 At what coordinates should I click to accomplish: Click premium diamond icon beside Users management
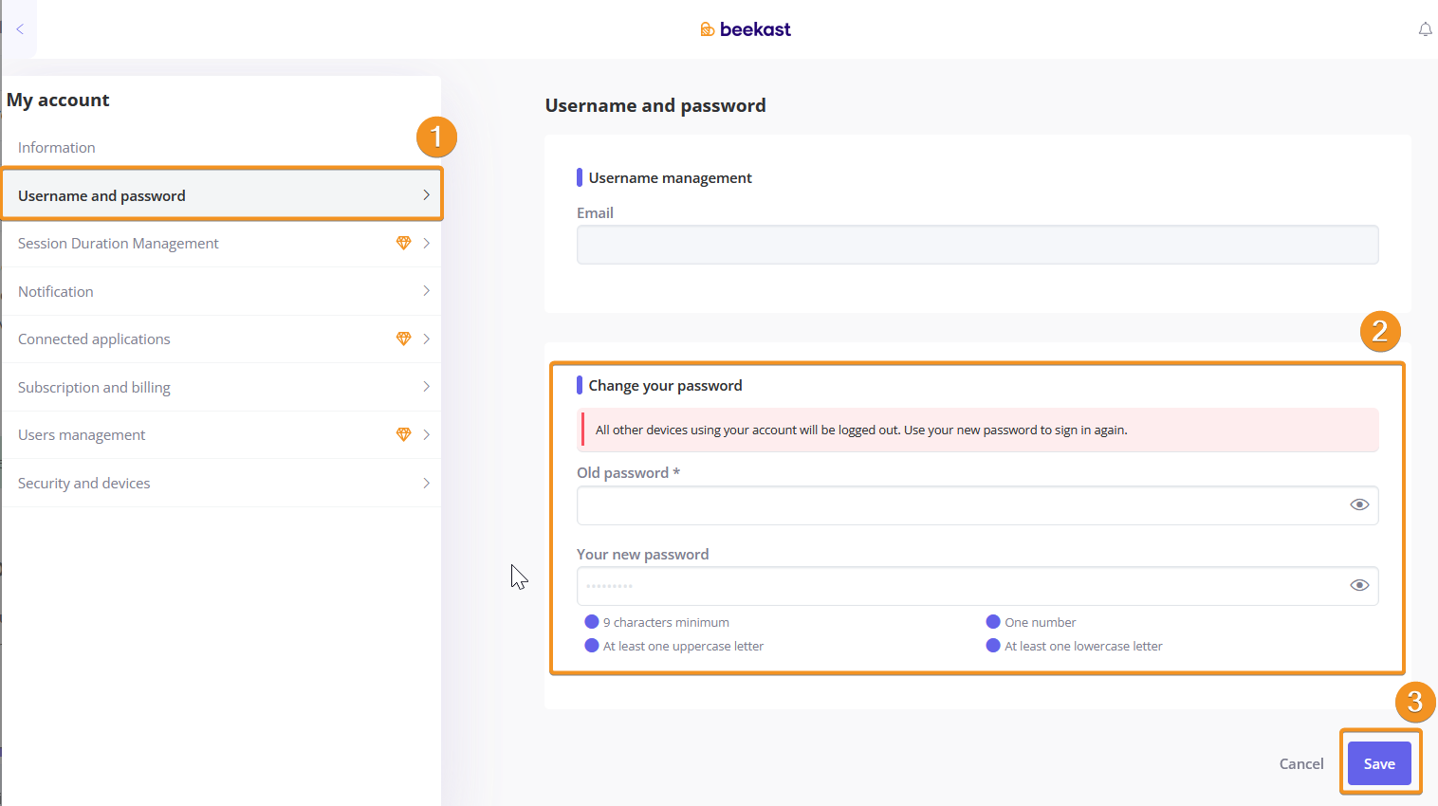tap(403, 434)
